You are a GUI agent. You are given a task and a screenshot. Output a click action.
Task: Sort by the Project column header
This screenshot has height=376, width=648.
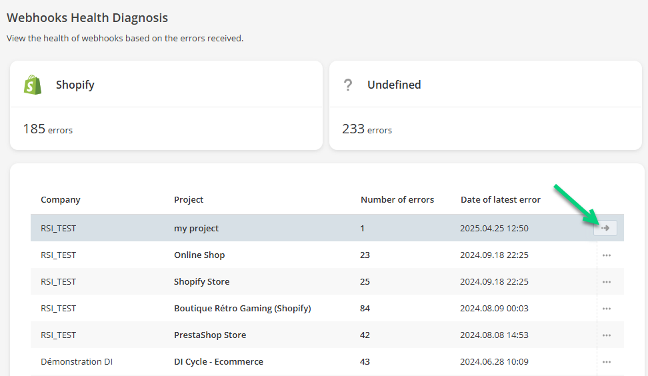[189, 199]
